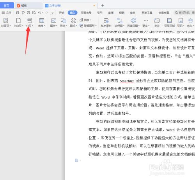Click the save icon in quick access toolbar
This screenshot has height=180, width=195.
[18, 12]
